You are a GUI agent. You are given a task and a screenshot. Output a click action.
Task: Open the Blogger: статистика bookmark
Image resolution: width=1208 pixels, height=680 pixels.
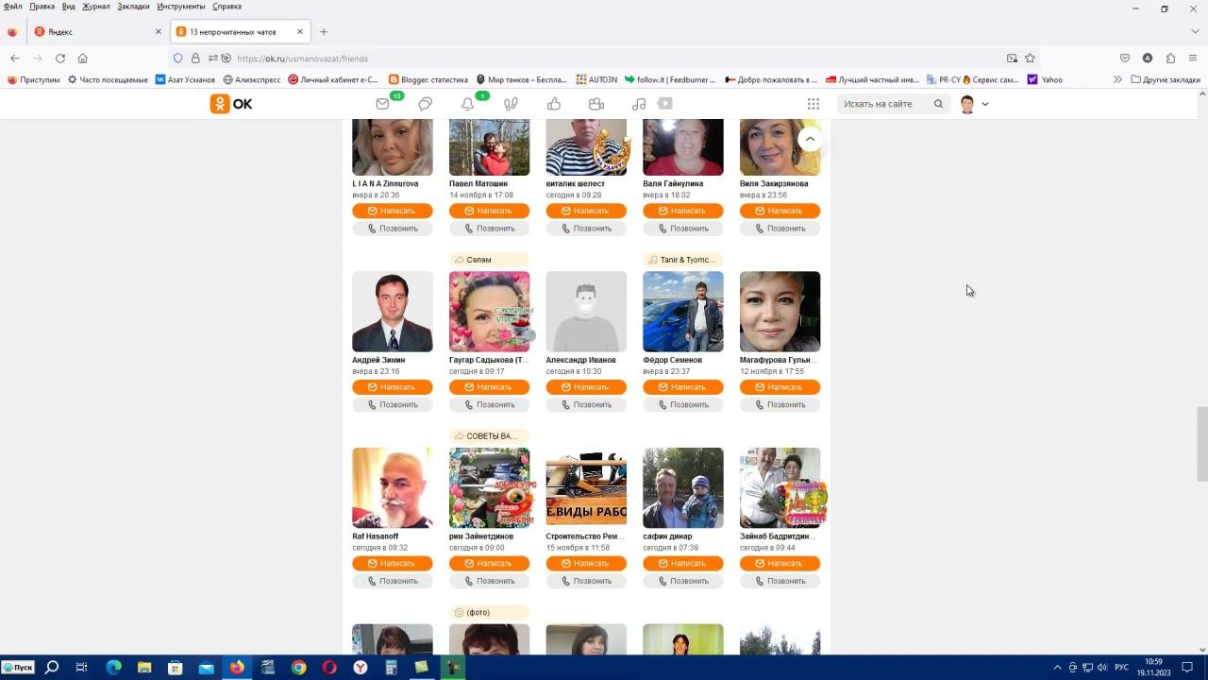(x=428, y=80)
